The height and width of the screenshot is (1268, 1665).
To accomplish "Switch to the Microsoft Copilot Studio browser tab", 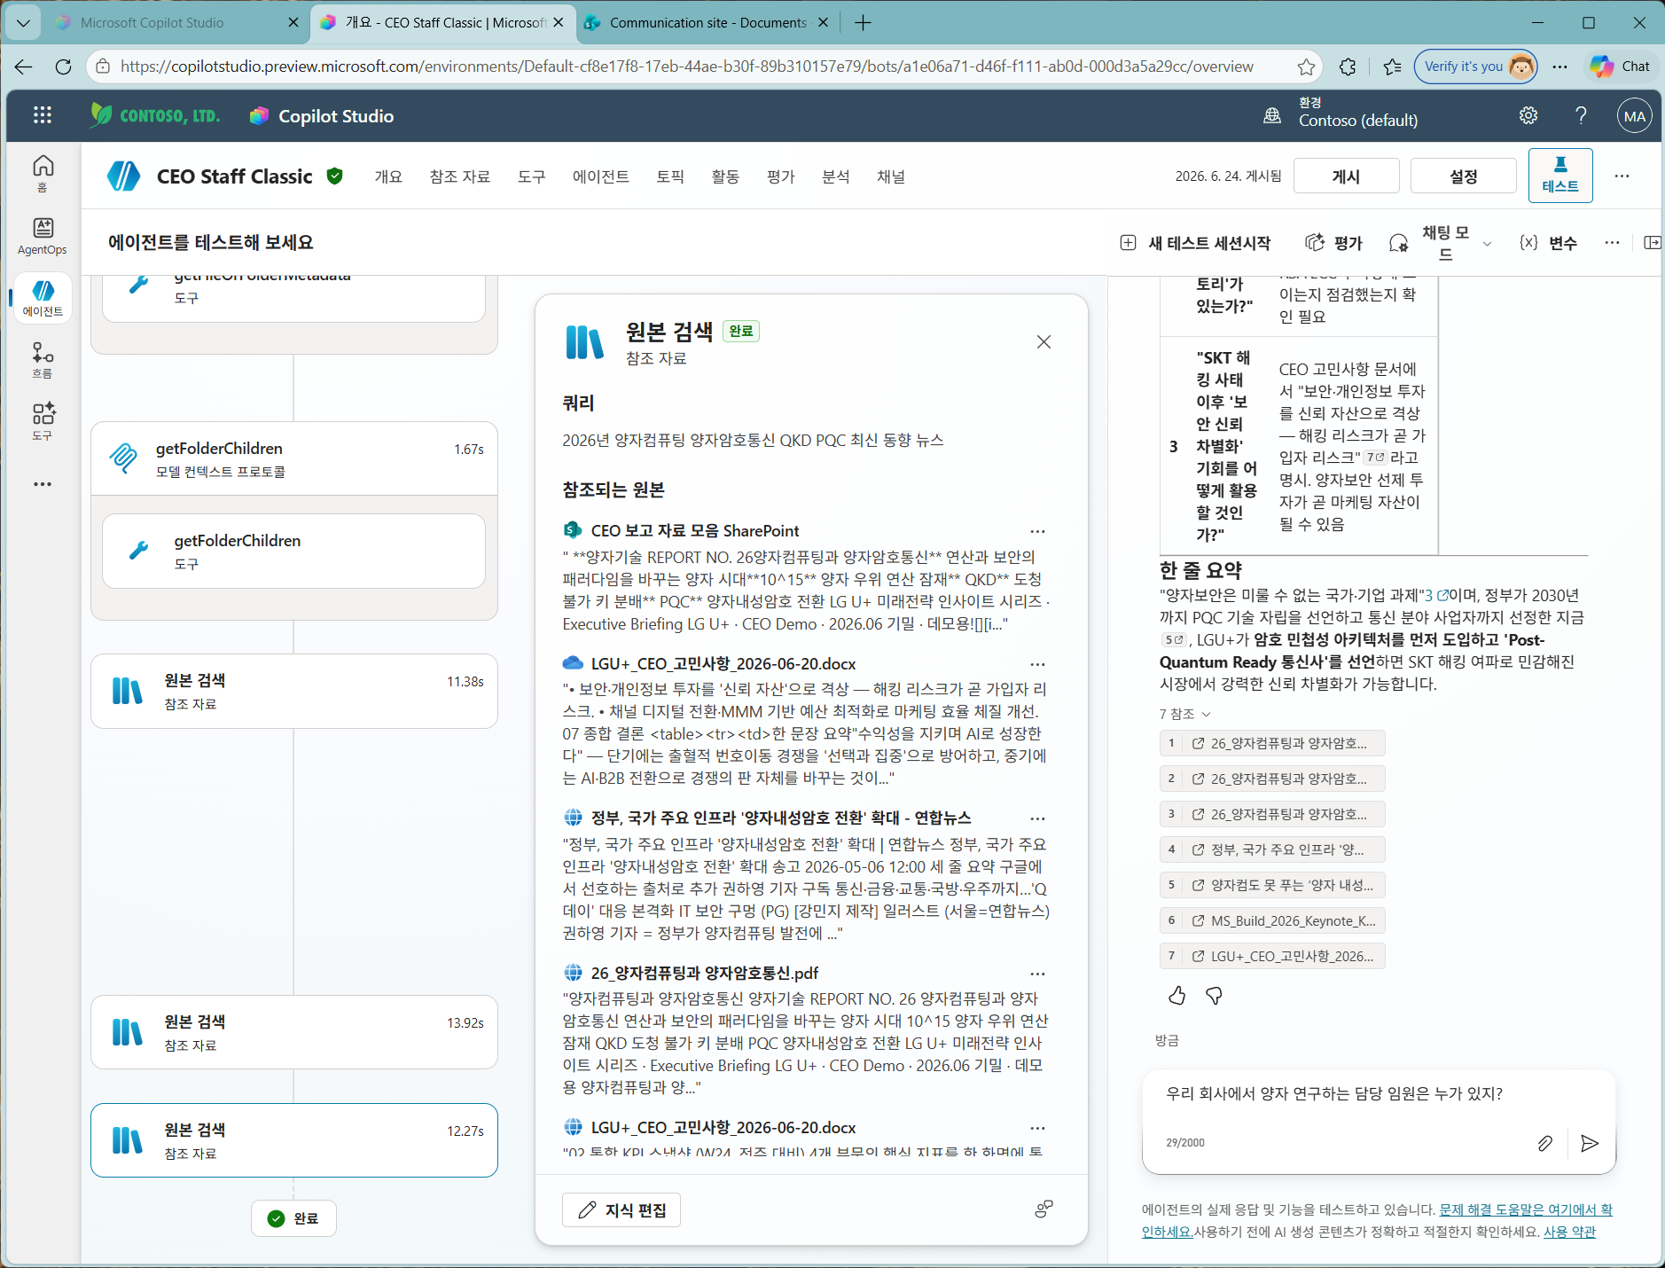I will click(x=176, y=22).
